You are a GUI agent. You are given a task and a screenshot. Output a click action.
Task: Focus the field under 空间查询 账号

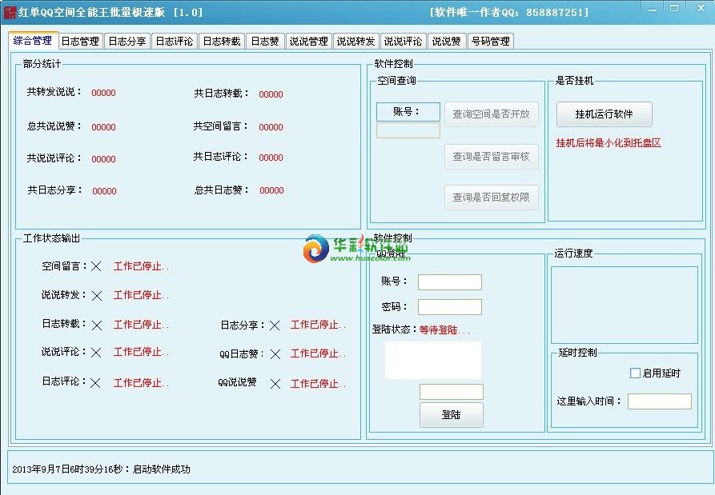click(408, 130)
